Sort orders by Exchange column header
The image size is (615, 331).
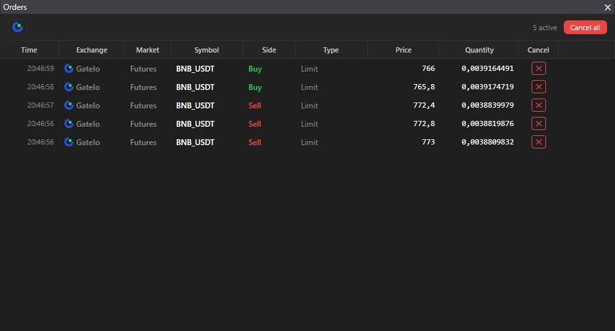(91, 50)
